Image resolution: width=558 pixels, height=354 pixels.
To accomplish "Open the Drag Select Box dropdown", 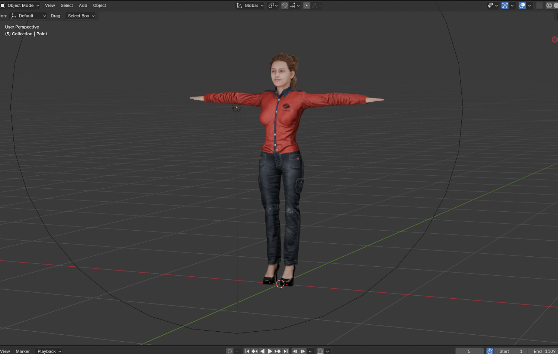I will pos(81,16).
